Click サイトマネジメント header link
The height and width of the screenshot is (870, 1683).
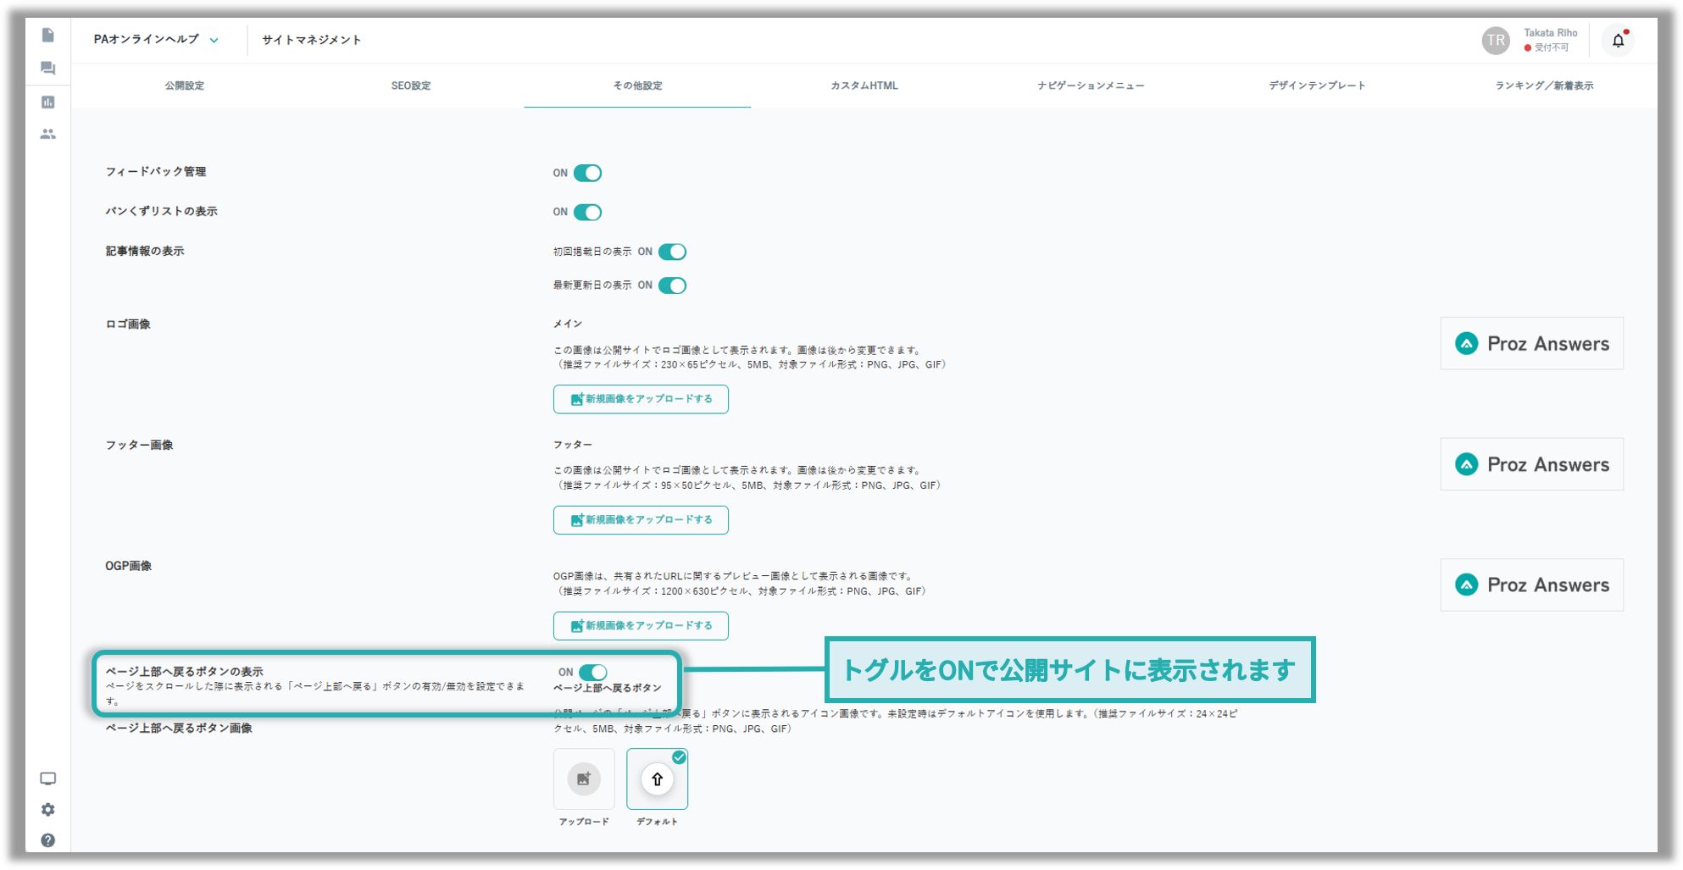coord(312,40)
